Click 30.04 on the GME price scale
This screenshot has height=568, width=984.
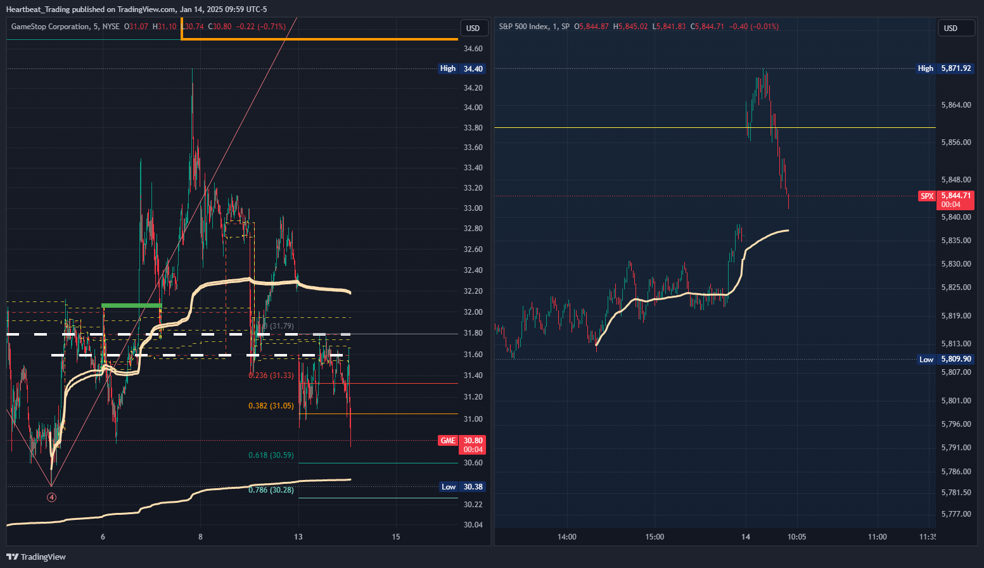(473, 525)
